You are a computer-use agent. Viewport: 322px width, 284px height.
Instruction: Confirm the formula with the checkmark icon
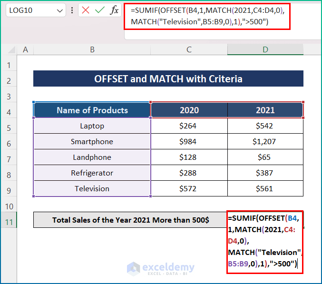(100, 10)
